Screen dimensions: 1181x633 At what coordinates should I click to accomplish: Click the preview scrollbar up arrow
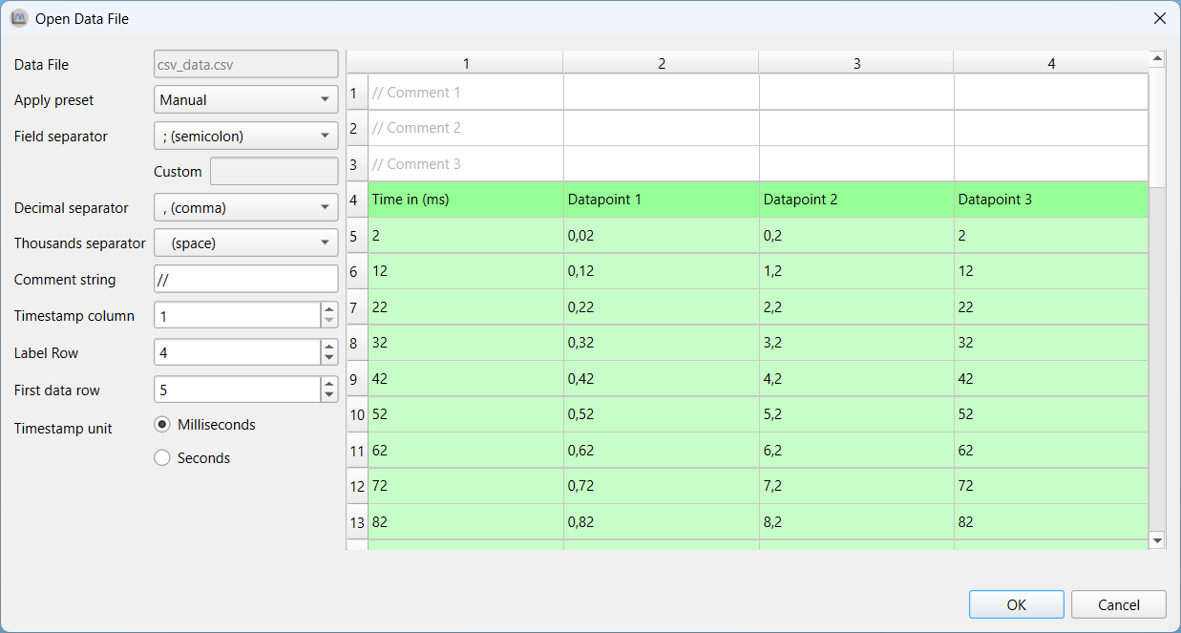tap(1157, 59)
